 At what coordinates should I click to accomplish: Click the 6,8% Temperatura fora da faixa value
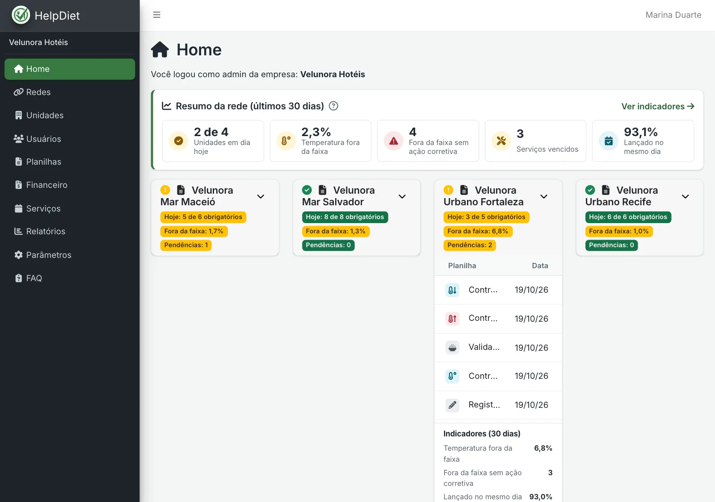pos(543,448)
